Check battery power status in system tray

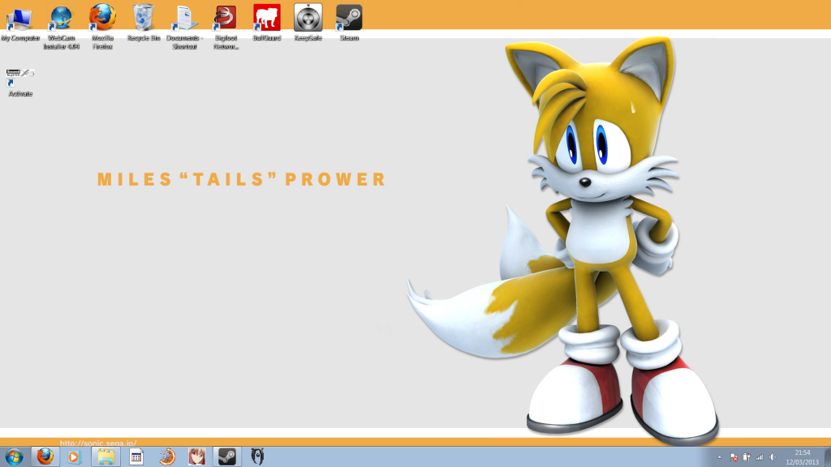tap(747, 457)
